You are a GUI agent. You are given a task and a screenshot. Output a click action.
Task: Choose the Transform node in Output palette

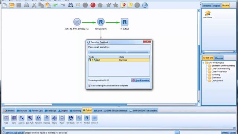click(x=38, y=118)
